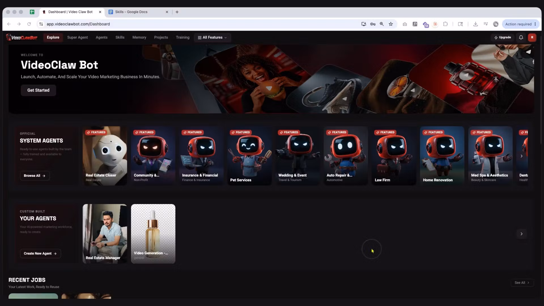Click the side panel search icon

coord(460,24)
